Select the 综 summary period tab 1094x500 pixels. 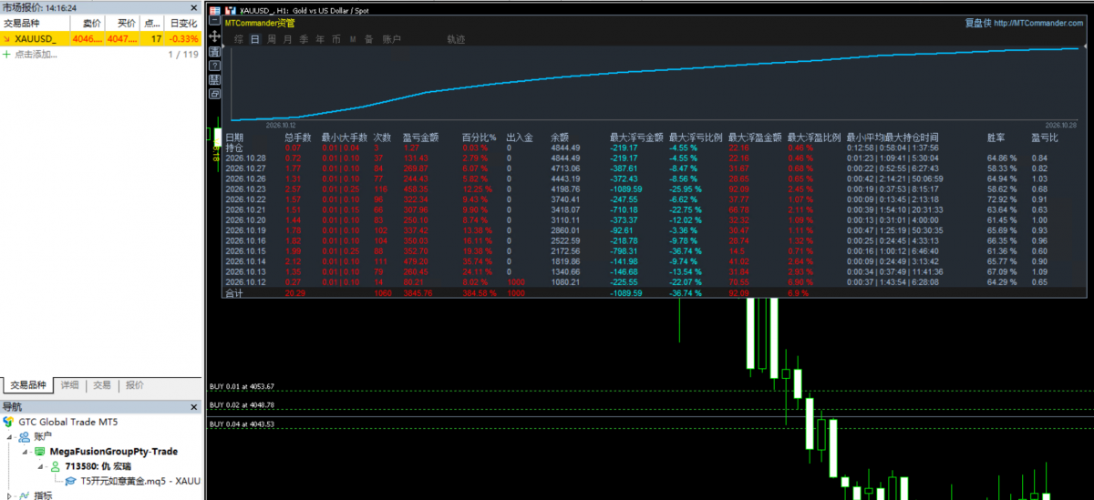[x=239, y=39]
